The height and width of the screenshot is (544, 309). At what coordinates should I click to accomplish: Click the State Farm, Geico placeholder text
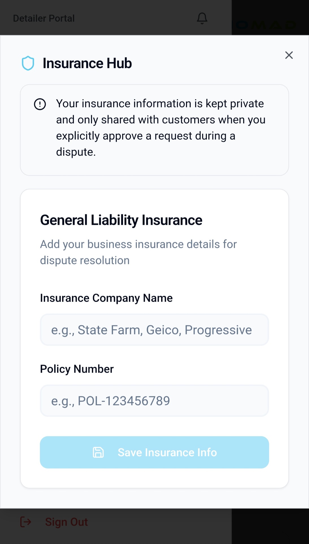(151, 330)
